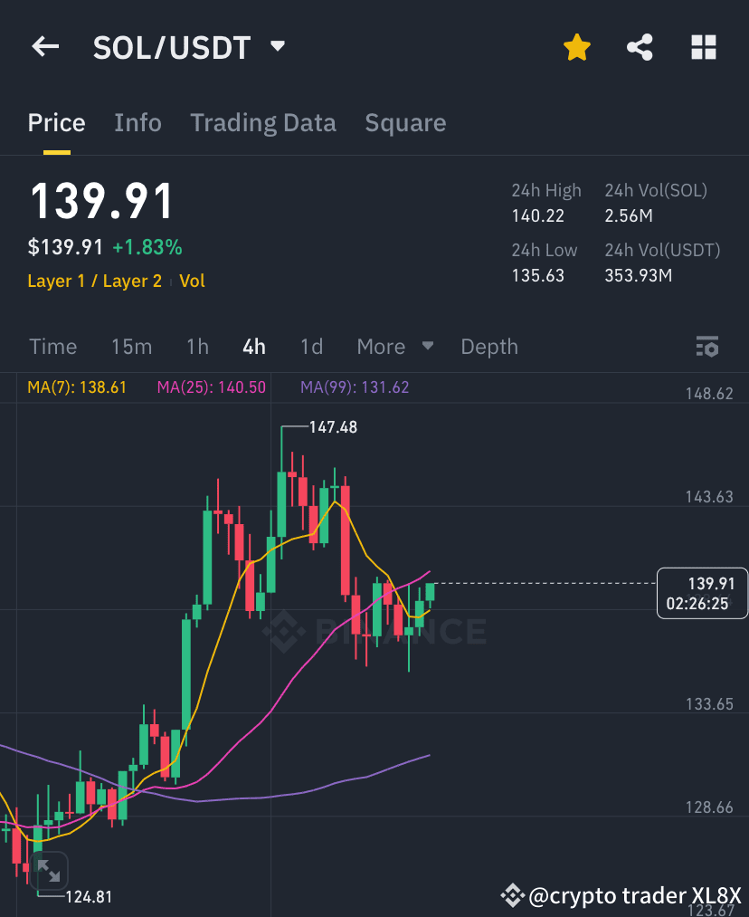Open the More timeframes dropdown
Image resolution: width=749 pixels, height=917 pixels.
(394, 347)
